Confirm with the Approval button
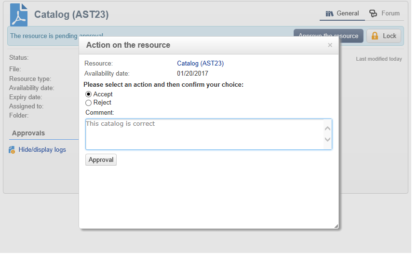418x265 pixels. tap(101, 160)
